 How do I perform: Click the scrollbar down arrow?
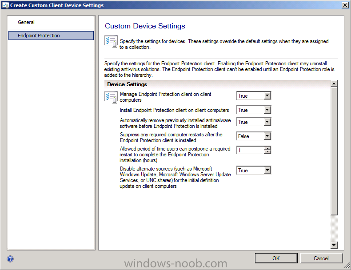[x=334, y=245]
